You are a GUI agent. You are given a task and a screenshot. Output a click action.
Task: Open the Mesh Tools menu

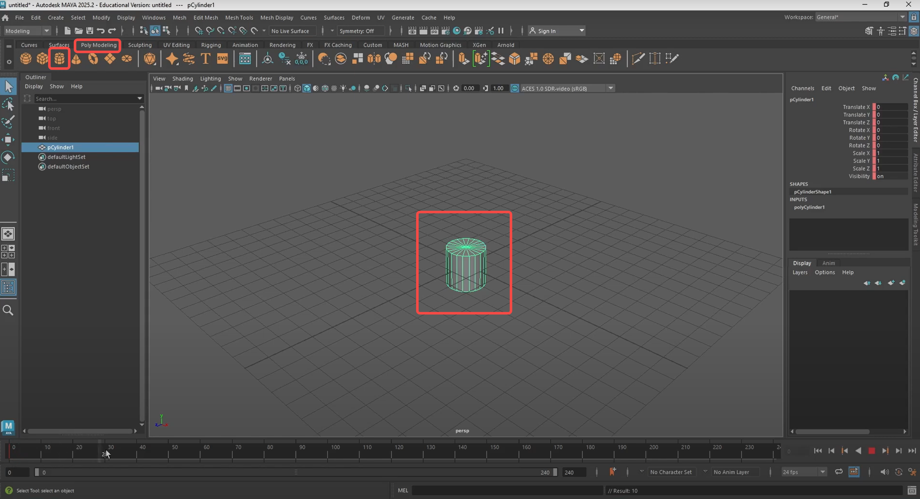[239, 18]
